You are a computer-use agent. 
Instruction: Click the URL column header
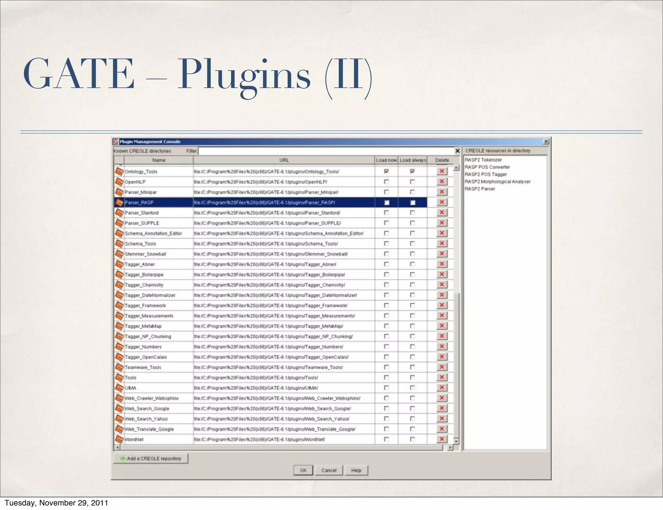pyautogui.click(x=284, y=160)
